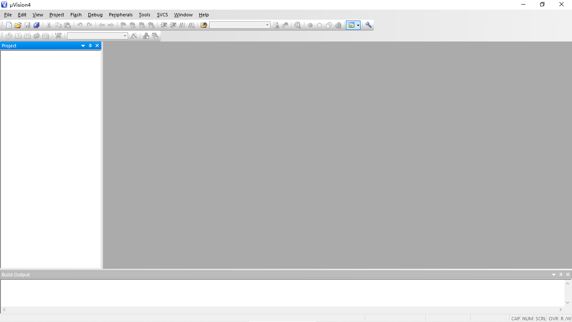Click the Find in Files icon
The width and height of the screenshot is (572, 322).
(204, 25)
